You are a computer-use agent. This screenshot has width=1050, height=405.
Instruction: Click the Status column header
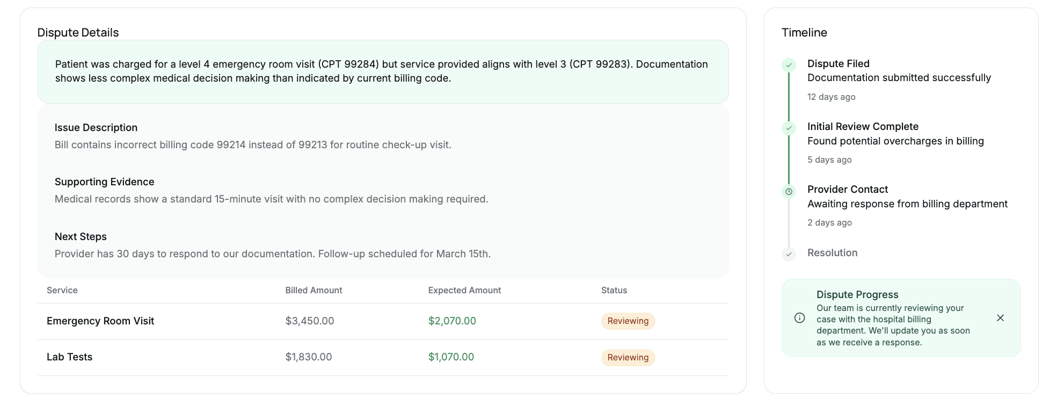coord(614,291)
